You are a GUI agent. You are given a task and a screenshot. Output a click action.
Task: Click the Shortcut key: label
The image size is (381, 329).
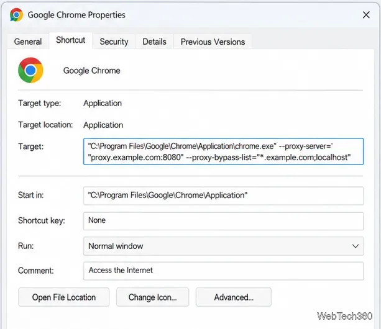click(x=42, y=220)
